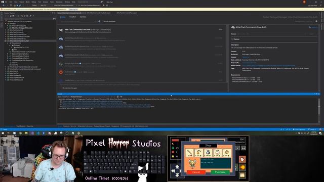Open Properties wrench in Solution Explorer toolbar

pos(30,16)
